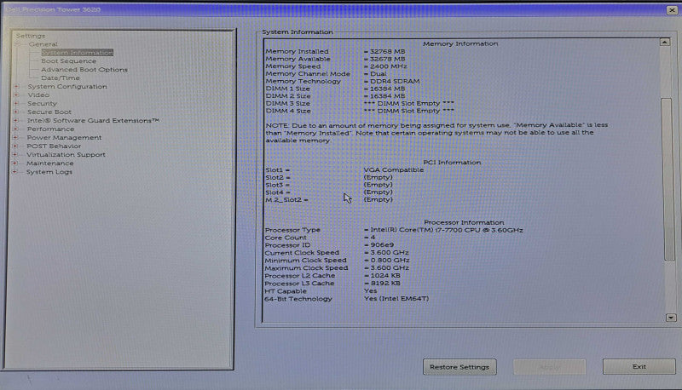Select the Performance category label
The image size is (682, 390).
point(50,129)
